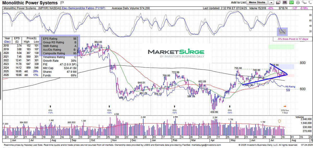Screen dimensions: 313x148
Task: Click the Meme Stocks list button
Action: pyautogui.click(x=256, y=3)
